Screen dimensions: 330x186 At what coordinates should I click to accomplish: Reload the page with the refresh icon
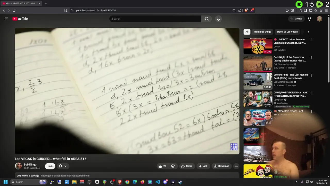coord(14,10)
